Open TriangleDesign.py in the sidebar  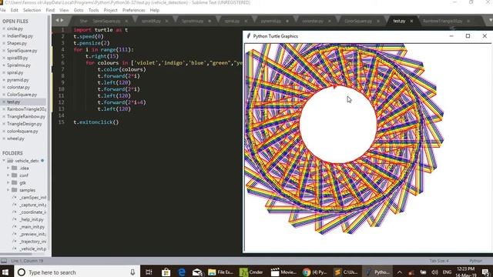click(24, 124)
